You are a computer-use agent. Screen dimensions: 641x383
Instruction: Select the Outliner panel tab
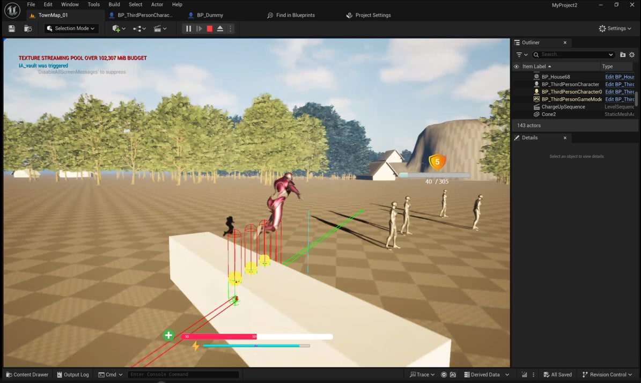pos(530,42)
